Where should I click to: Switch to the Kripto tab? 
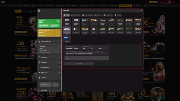98,15
